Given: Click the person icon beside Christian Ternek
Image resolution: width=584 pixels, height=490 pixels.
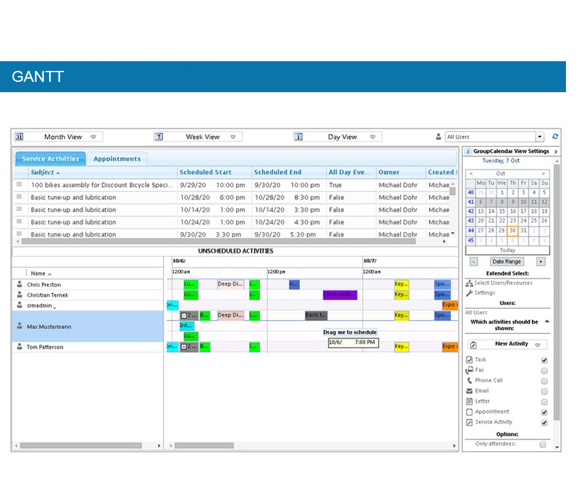Looking at the screenshot, I should click(x=20, y=295).
